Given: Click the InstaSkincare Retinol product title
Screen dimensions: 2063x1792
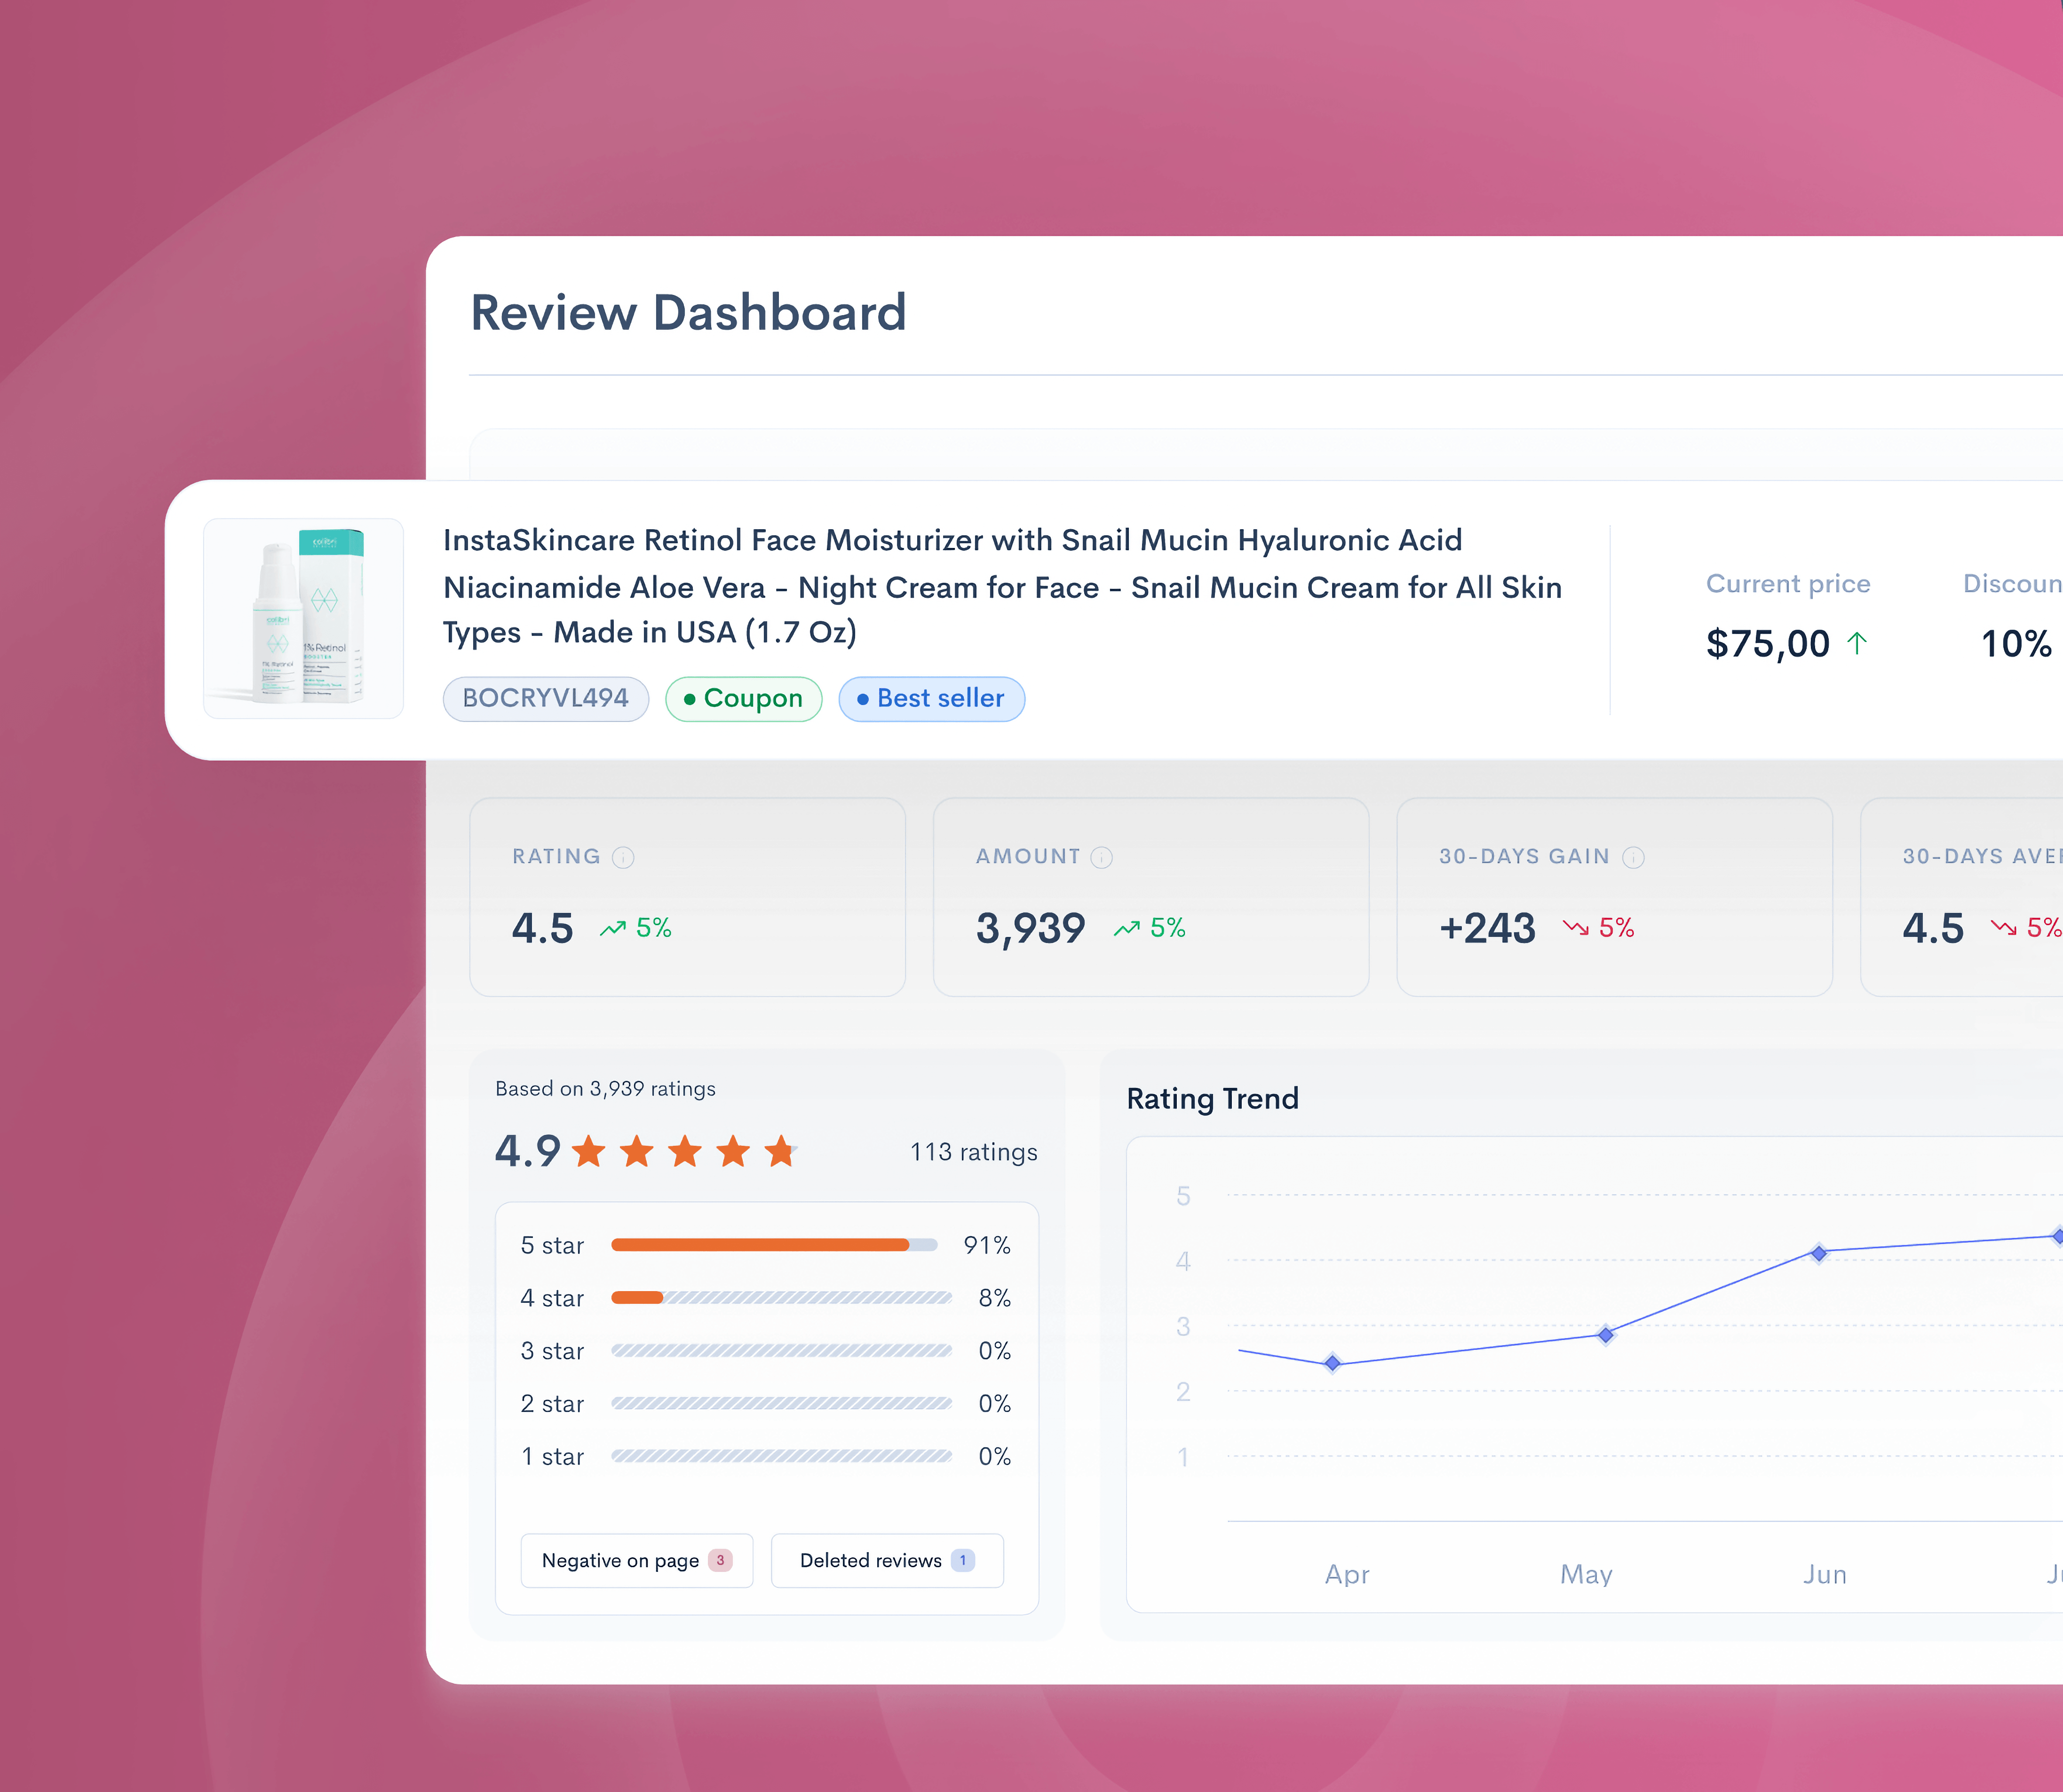Looking at the screenshot, I should tap(1002, 586).
